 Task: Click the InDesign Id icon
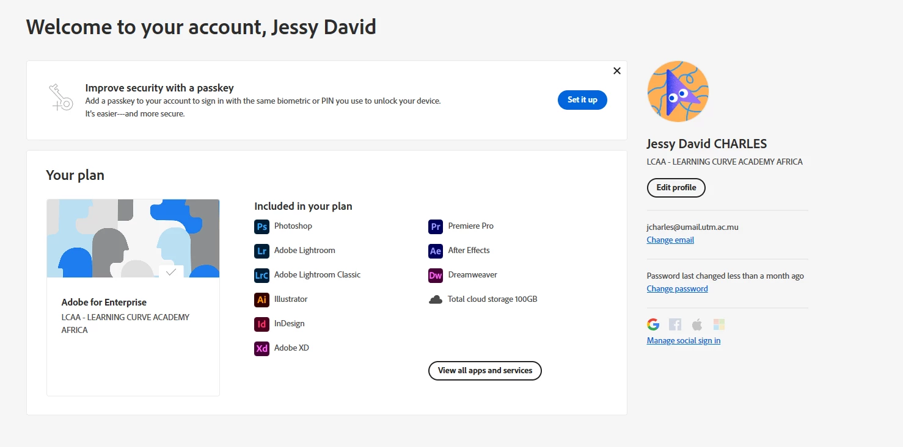tap(261, 324)
